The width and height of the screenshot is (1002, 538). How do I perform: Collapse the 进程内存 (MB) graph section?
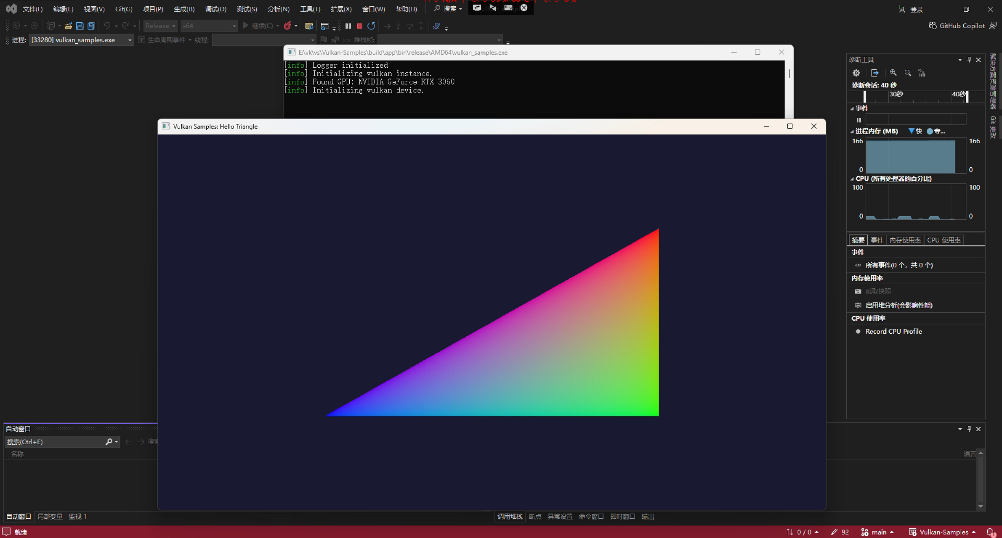852,132
